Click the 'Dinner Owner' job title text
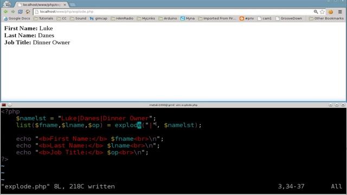Image resolution: width=347 pixels, height=195 pixels. (52, 42)
